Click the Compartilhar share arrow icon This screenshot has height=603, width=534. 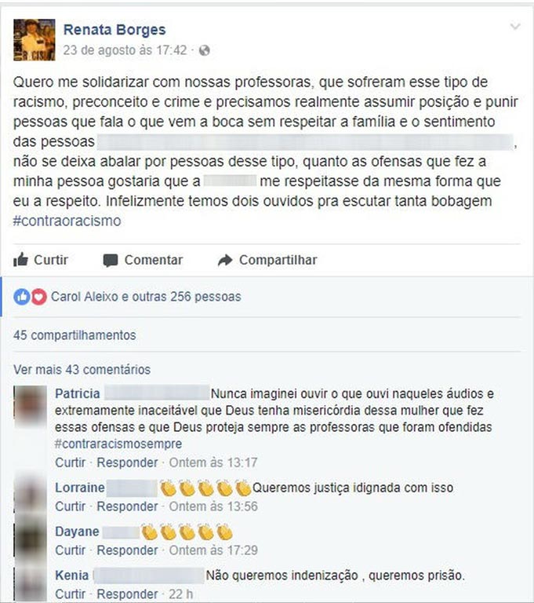pos(225,261)
